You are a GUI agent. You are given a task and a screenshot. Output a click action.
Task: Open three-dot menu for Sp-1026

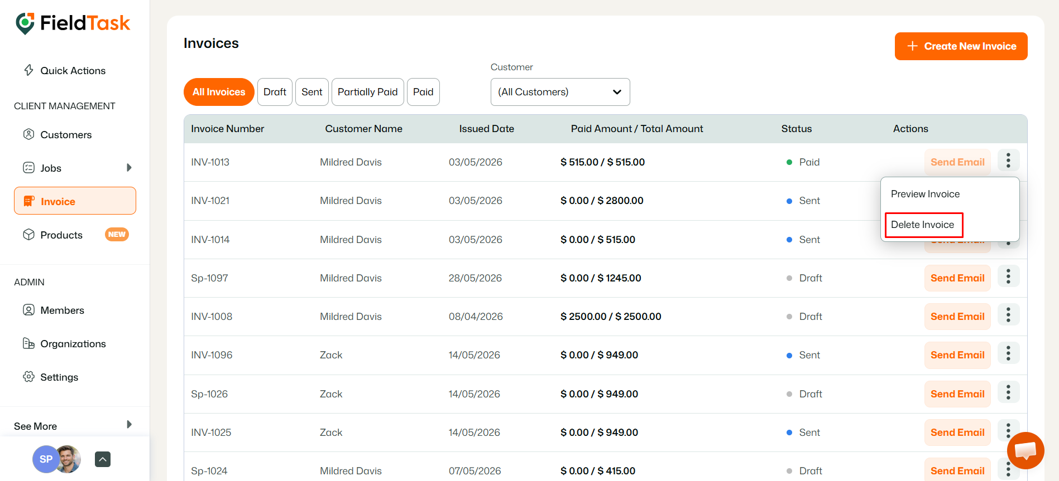[x=1008, y=392]
